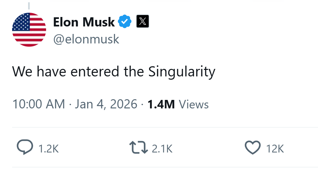The image size is (318, 175).
Task: Click the word Singularity in the tweet
Action: coord(182,72)
